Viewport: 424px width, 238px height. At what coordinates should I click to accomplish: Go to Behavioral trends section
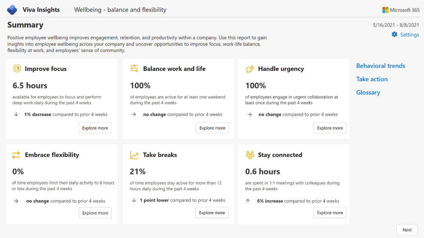click(x=380, y=66)
